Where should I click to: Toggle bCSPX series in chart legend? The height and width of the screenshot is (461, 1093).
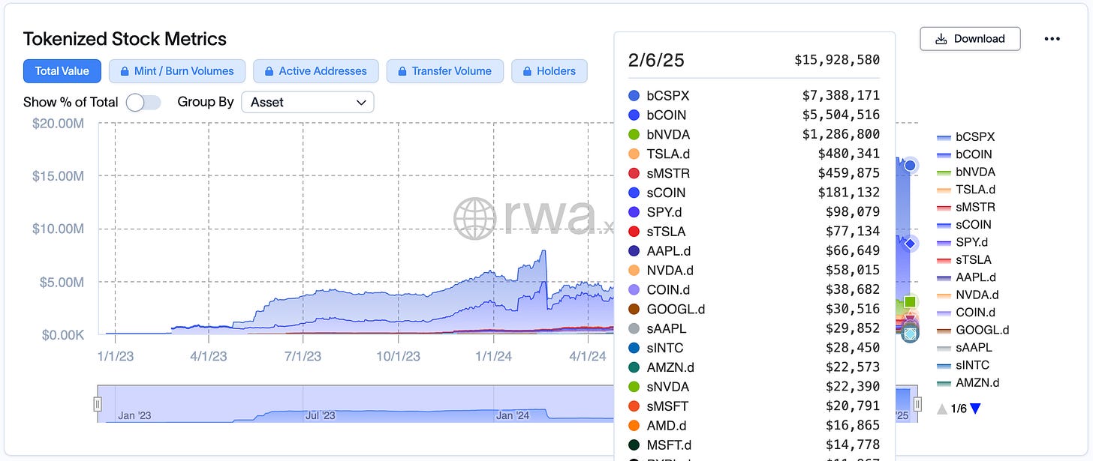[x=966, y=137]
